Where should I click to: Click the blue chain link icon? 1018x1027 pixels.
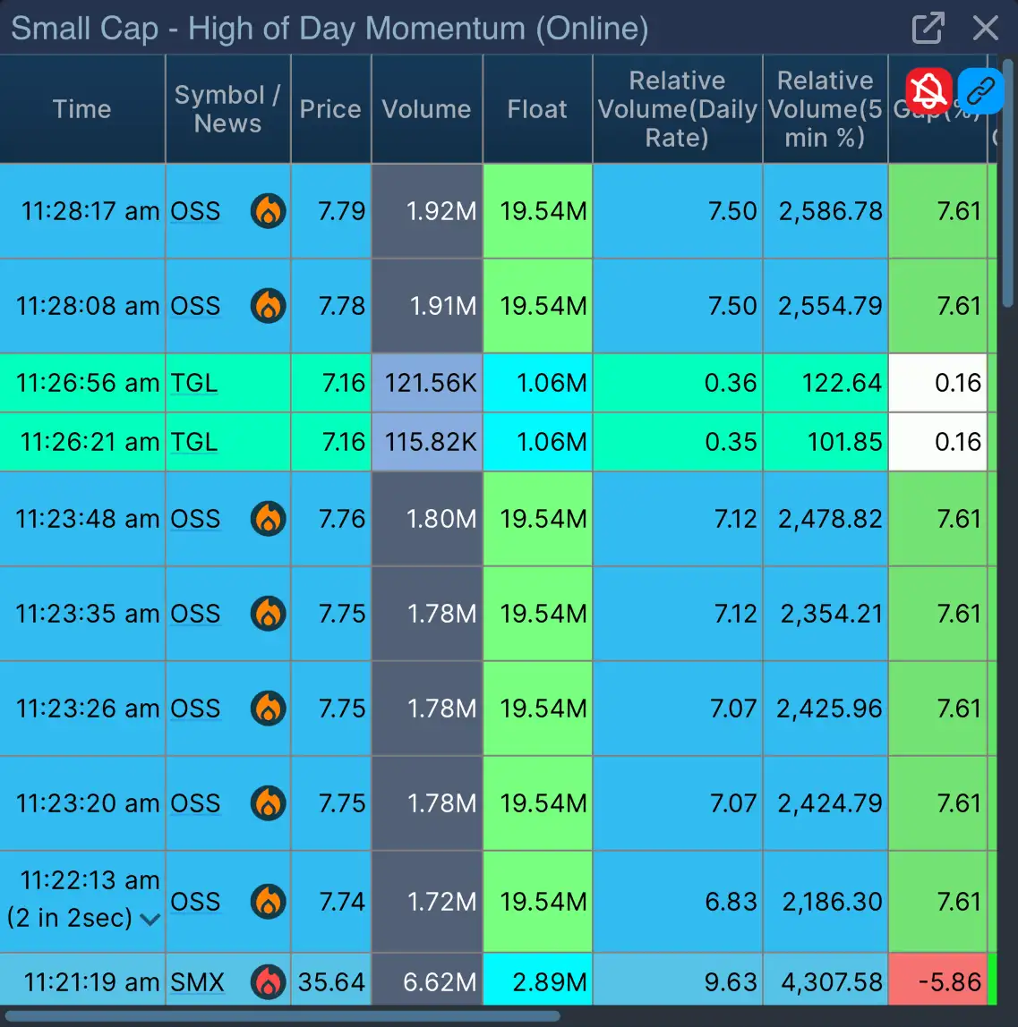coord(980,90)
